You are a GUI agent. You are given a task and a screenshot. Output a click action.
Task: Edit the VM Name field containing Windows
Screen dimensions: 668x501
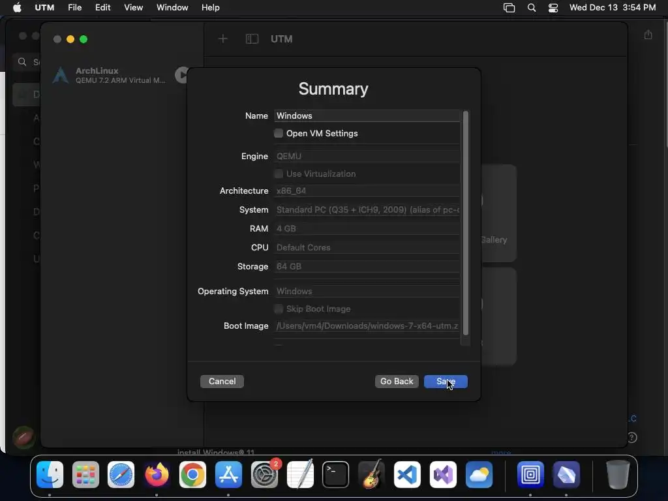(367, 116)
